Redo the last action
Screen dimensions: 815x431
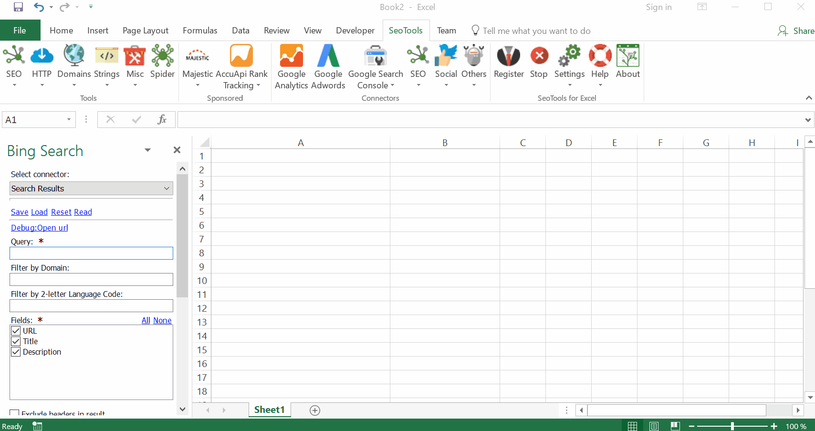point(64,7)
